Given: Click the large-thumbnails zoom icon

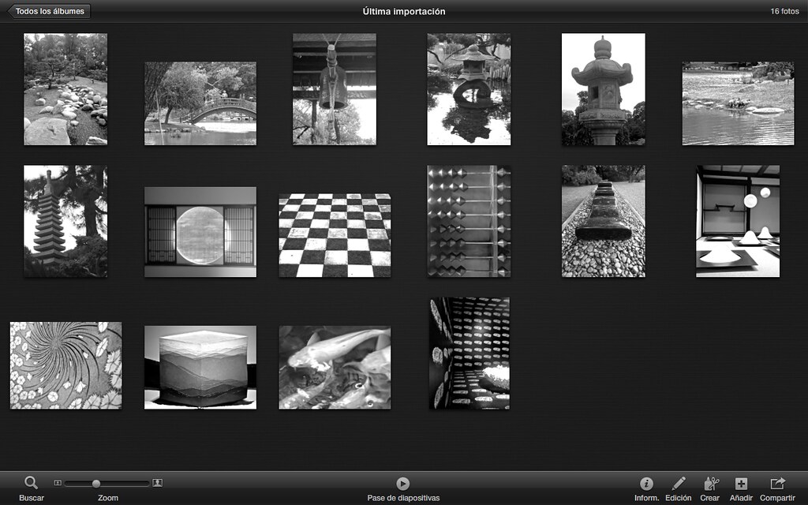Looking at the screenshot, I should pos(158,483).
